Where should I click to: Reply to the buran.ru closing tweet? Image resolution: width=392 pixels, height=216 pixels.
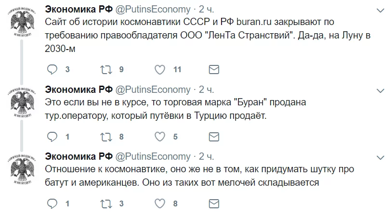coord(52,69)
